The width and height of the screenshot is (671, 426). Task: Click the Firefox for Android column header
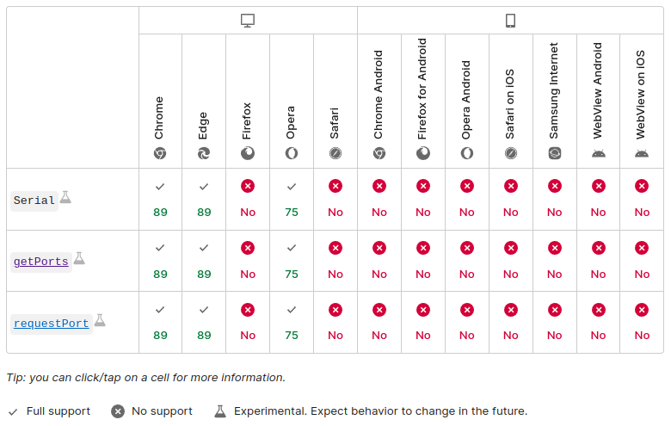click(422, 101)
